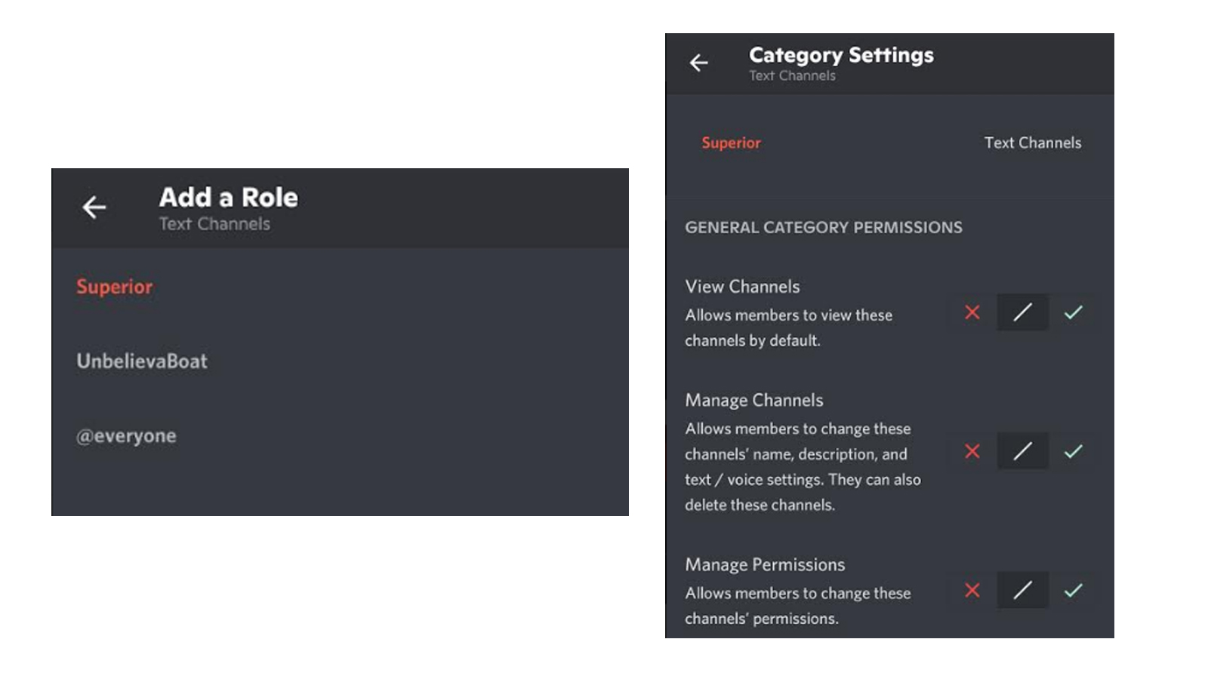Click the Text Channels label in Category Settings
This screenshot has width=1208, height=679.
(1033, 143)
